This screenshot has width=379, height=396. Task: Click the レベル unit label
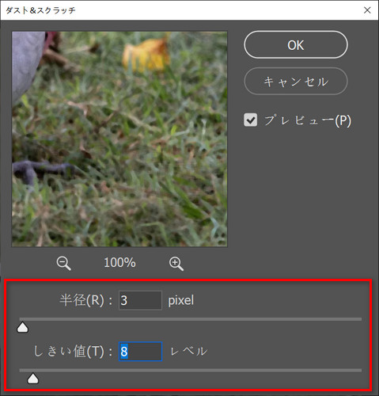click(189, 352)
